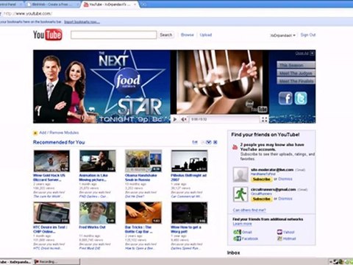Open a new browser tab
Viewport: 353px width, 265px height.
tap(144, 4)
